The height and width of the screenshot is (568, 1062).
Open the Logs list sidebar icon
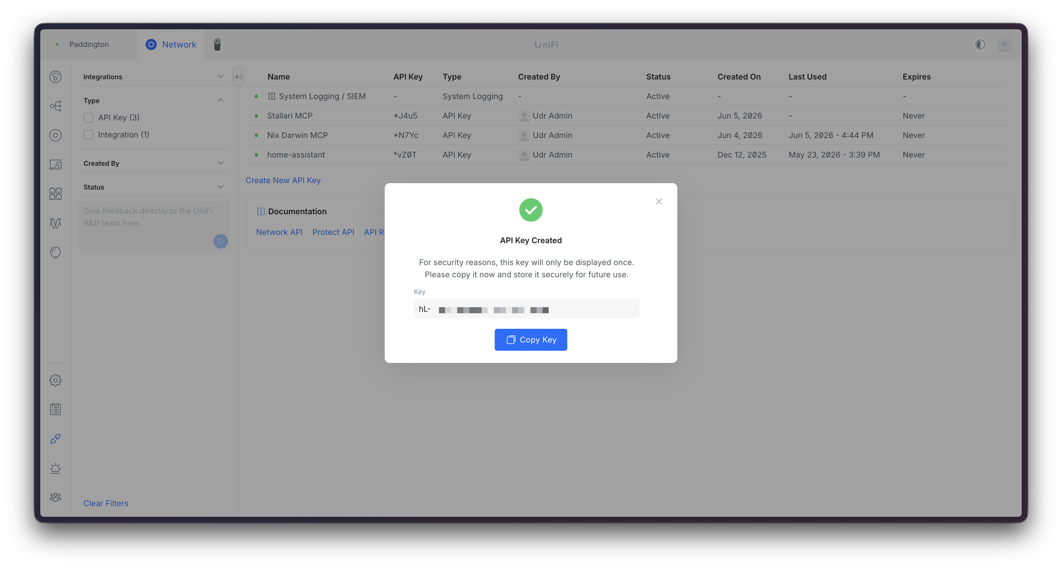[x=55, y=409]
